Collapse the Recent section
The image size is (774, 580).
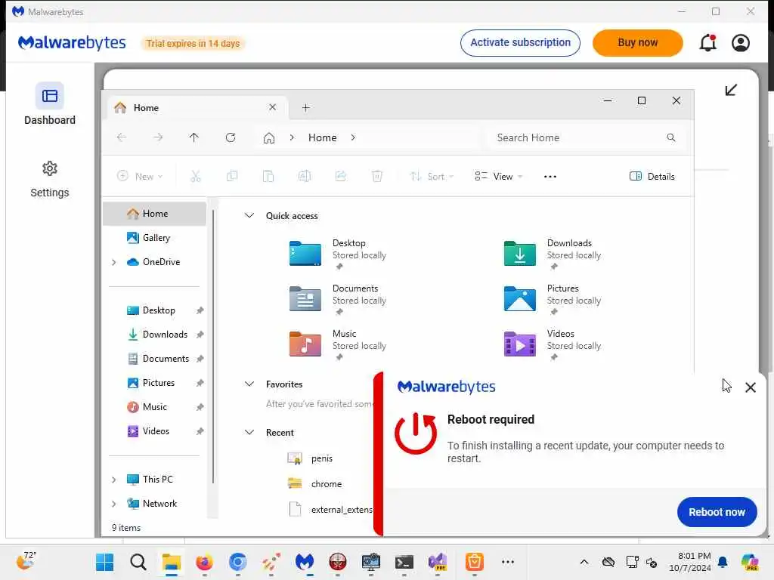pos(249,432)
